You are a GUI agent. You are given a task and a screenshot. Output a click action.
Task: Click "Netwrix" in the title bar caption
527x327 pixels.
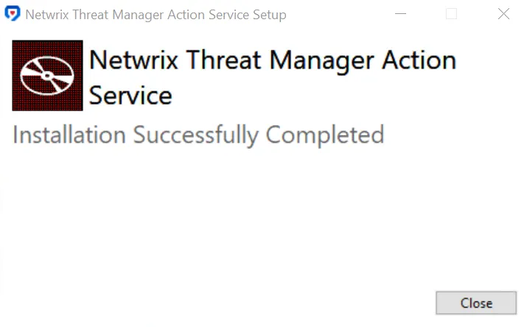(x=47, y=15)
